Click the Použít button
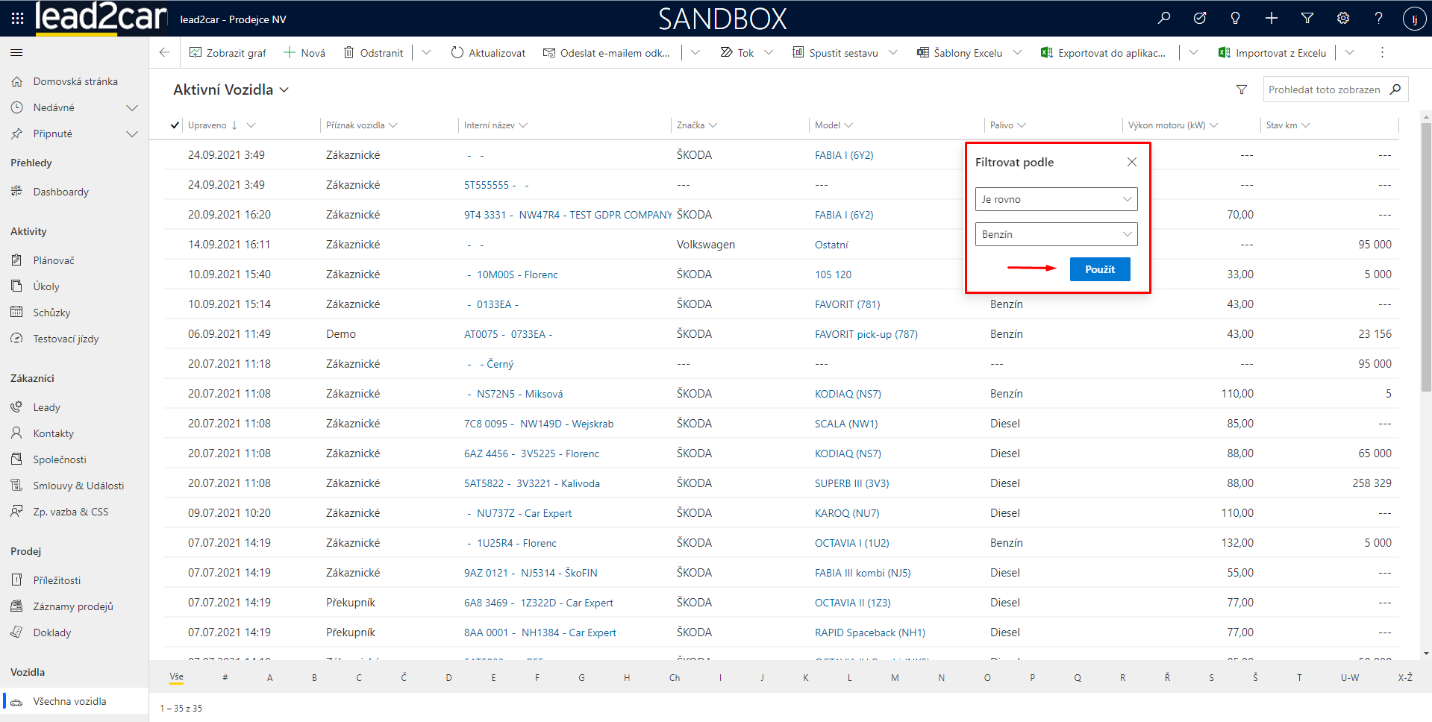Screen dimensions: 1432x722 pyautogui.click(x=1099, y=269)
